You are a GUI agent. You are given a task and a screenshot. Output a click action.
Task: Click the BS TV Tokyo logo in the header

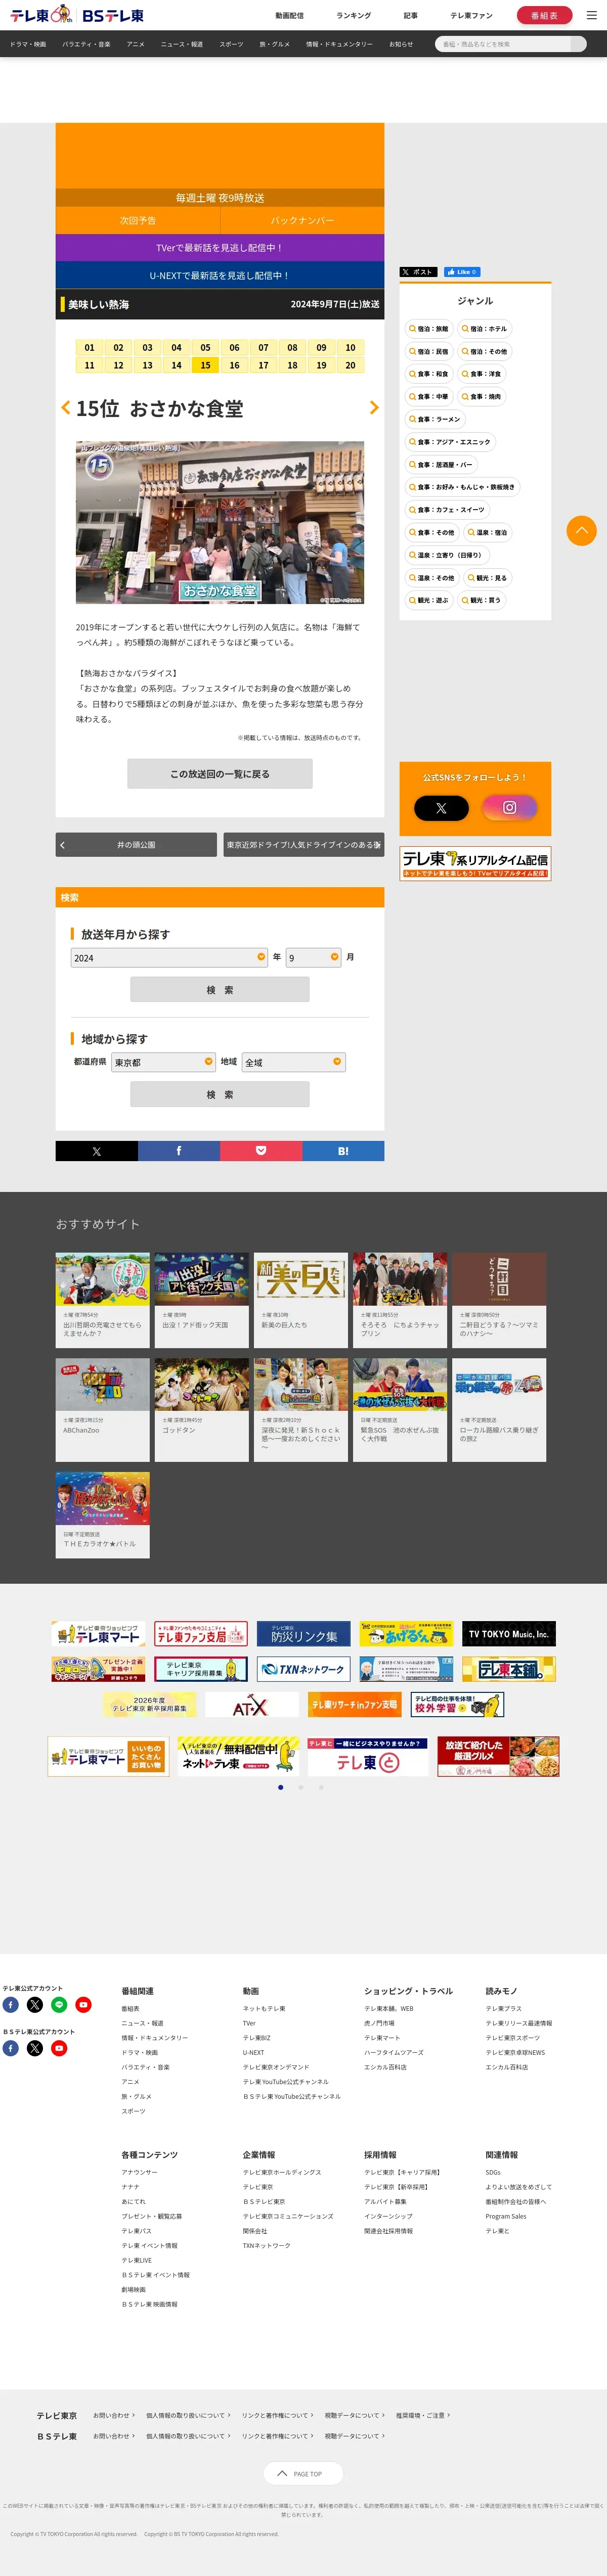(x=112, y=15)
